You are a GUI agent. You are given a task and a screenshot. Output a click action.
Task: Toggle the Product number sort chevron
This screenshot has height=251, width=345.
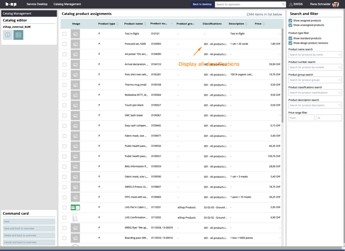[171, 24]
